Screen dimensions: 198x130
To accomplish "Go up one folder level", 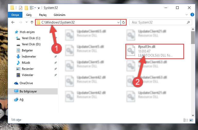I will (x=32, y=22).
